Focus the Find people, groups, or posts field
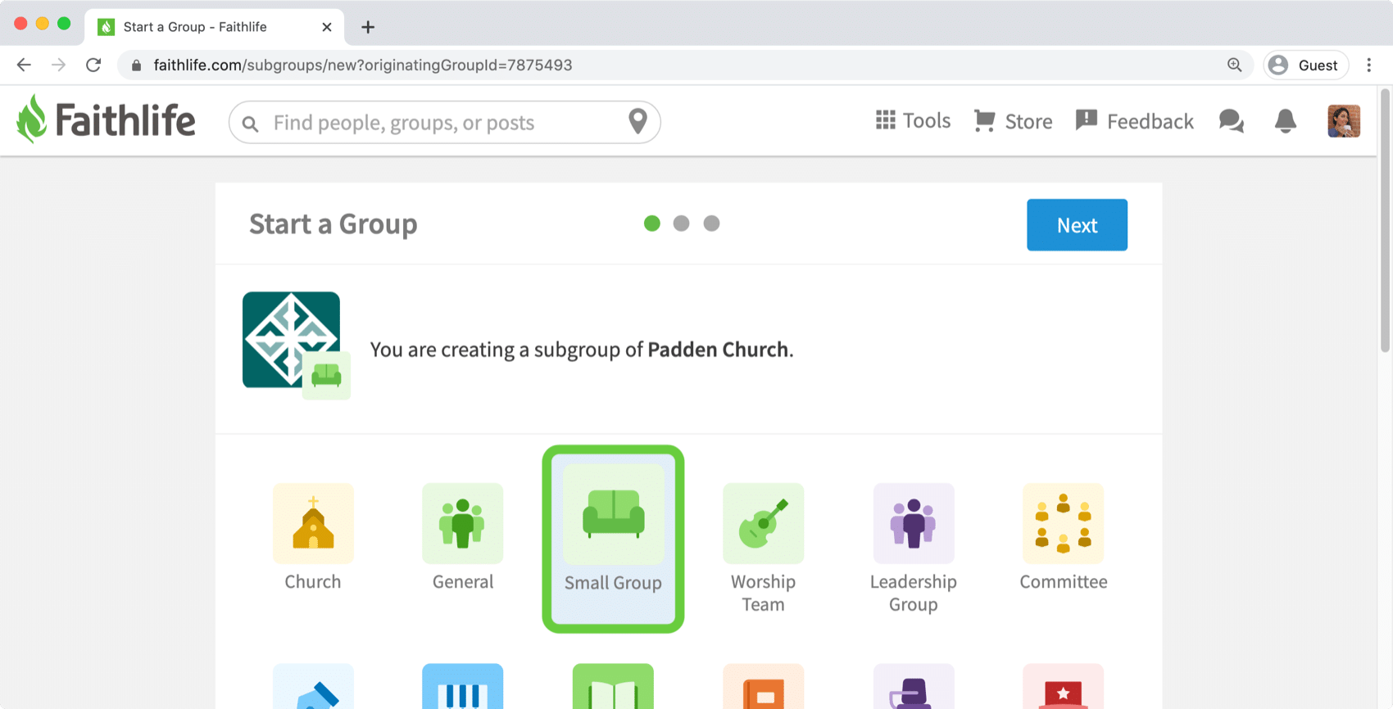Image resolution: width=1393 pixels, height=709 pixels. (x=445, y=122)
